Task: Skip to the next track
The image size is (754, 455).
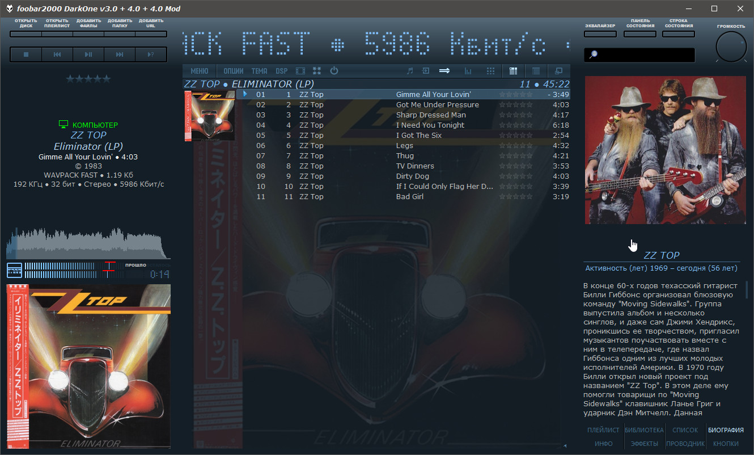Action: [x=120, y=54]
